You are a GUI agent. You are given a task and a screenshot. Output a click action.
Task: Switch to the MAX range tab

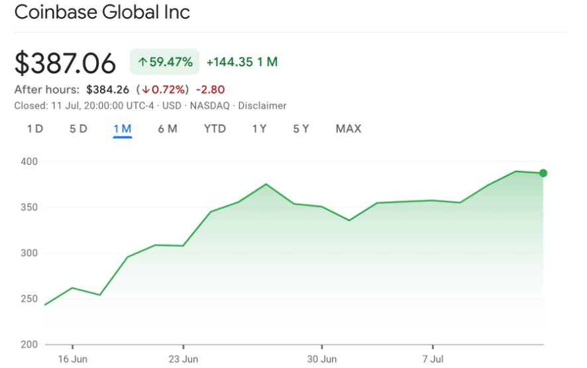click(x=348, y=128)
